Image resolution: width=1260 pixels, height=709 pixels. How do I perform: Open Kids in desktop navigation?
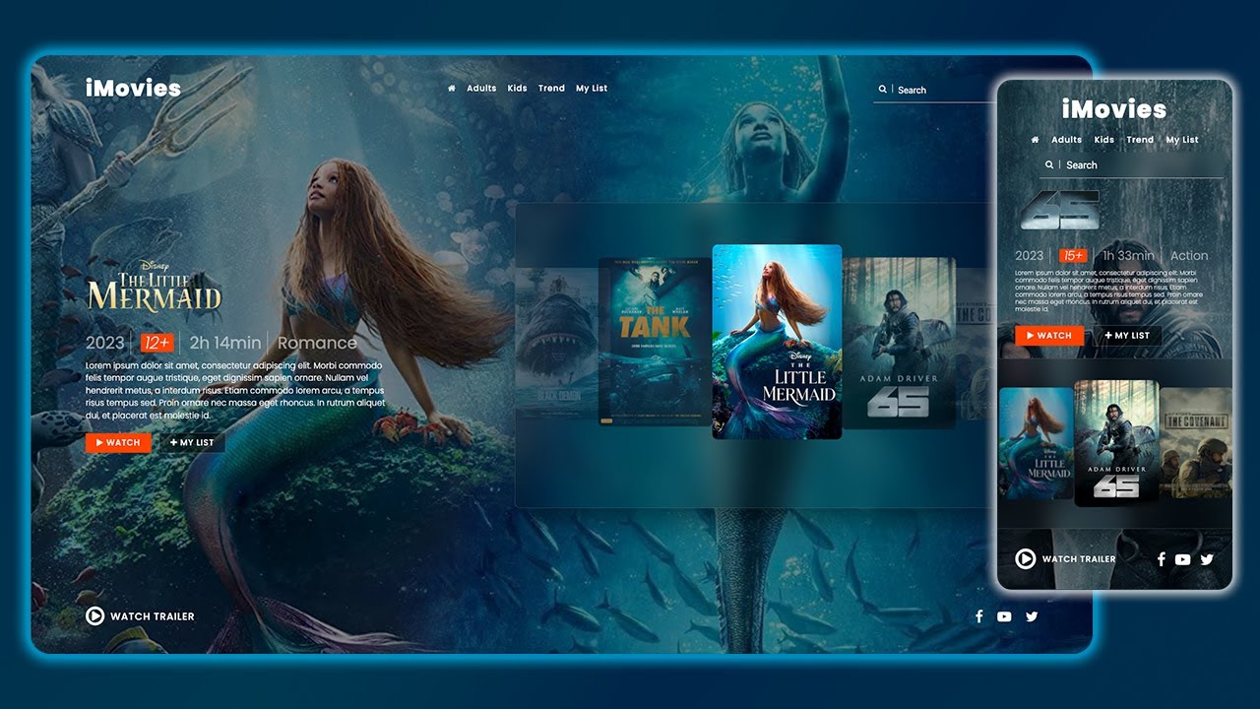[518, 89]
